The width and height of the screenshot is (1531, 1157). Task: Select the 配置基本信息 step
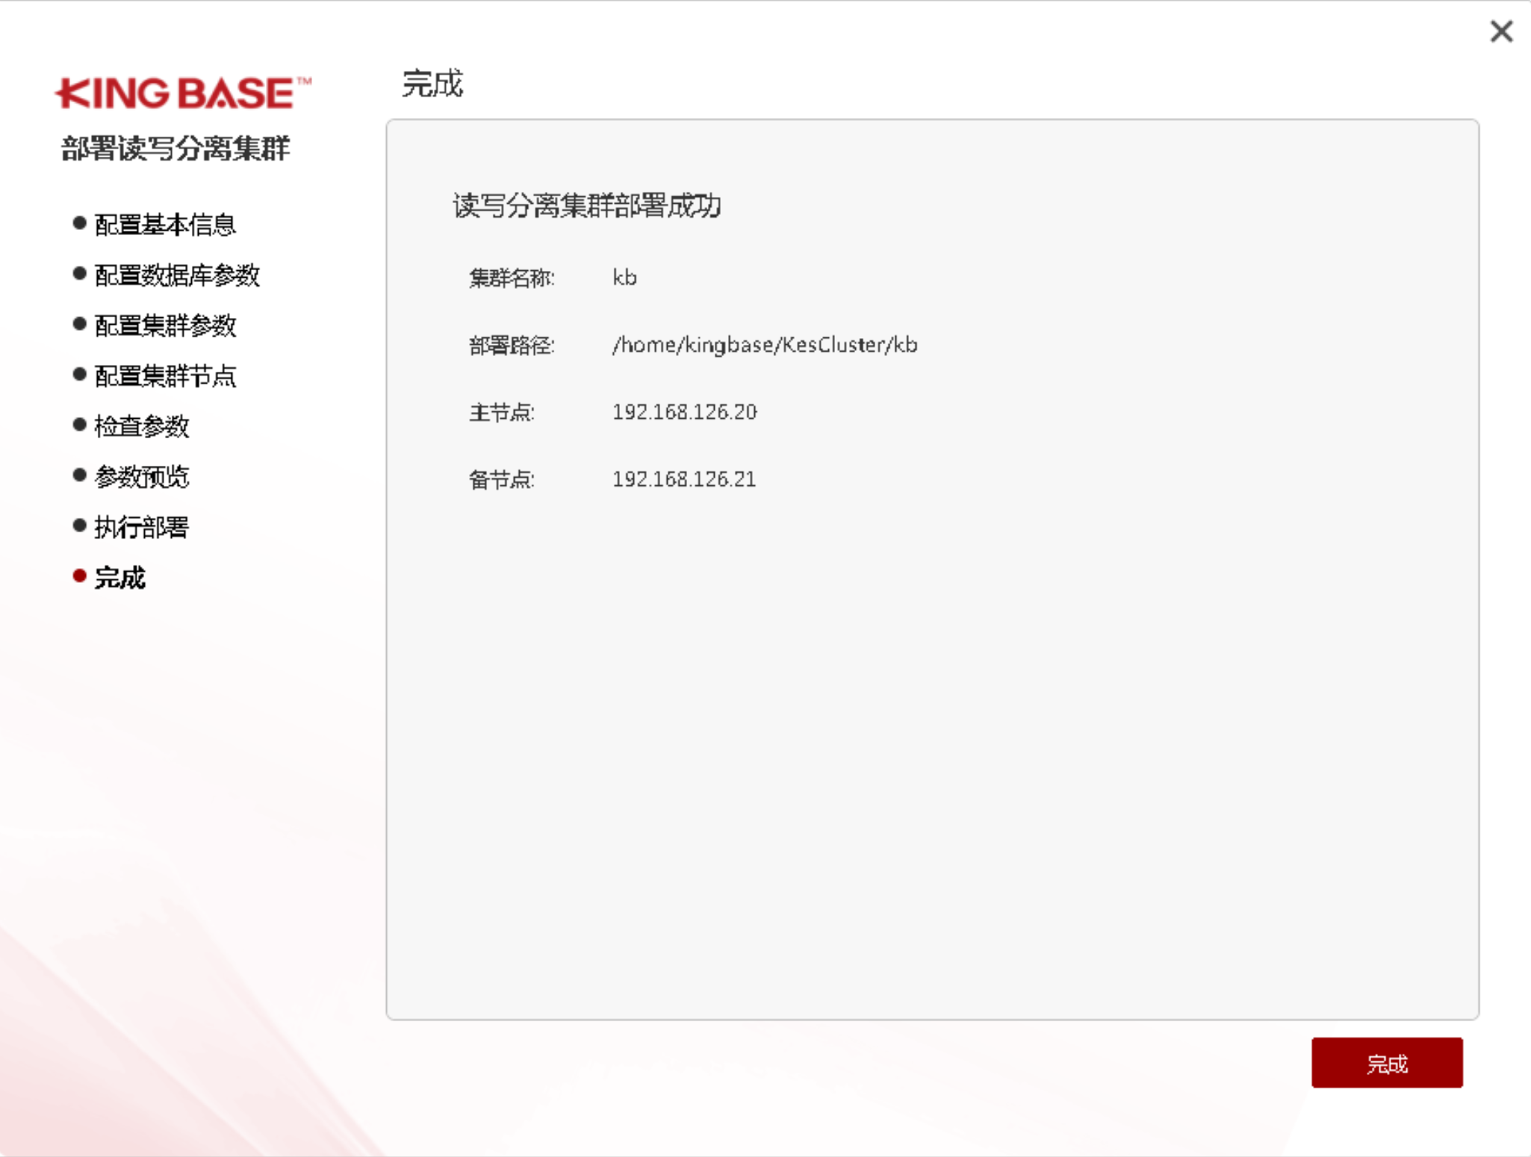tap(165, 225)
